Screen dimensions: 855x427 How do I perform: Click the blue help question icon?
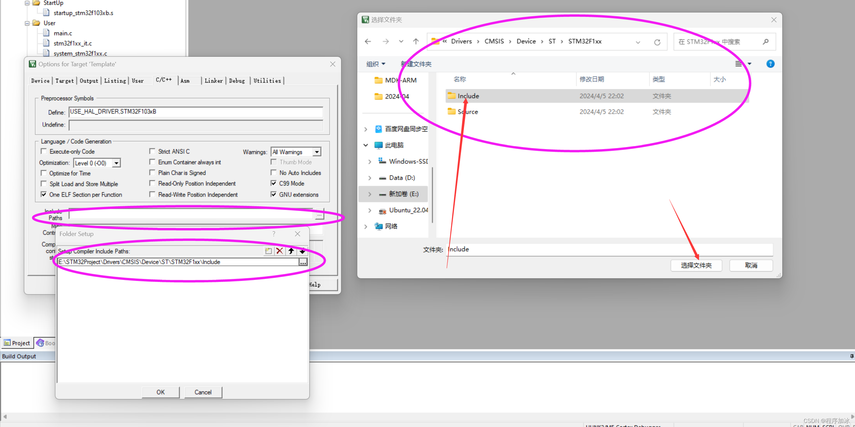pos(770,64)
